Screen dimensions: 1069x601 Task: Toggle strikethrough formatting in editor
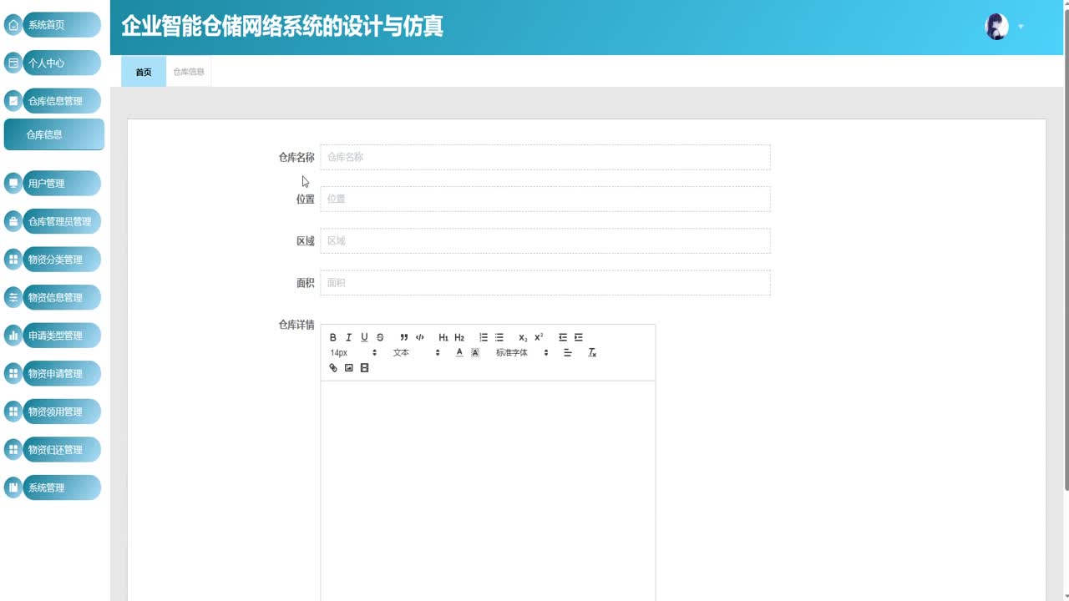point(380,337)
